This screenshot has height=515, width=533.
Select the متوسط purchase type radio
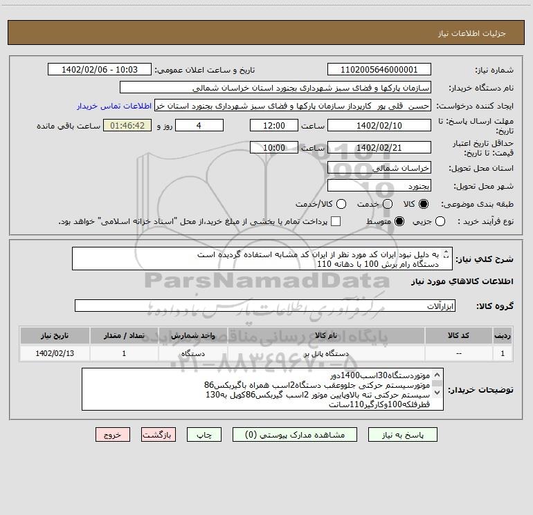pos(399,221)
